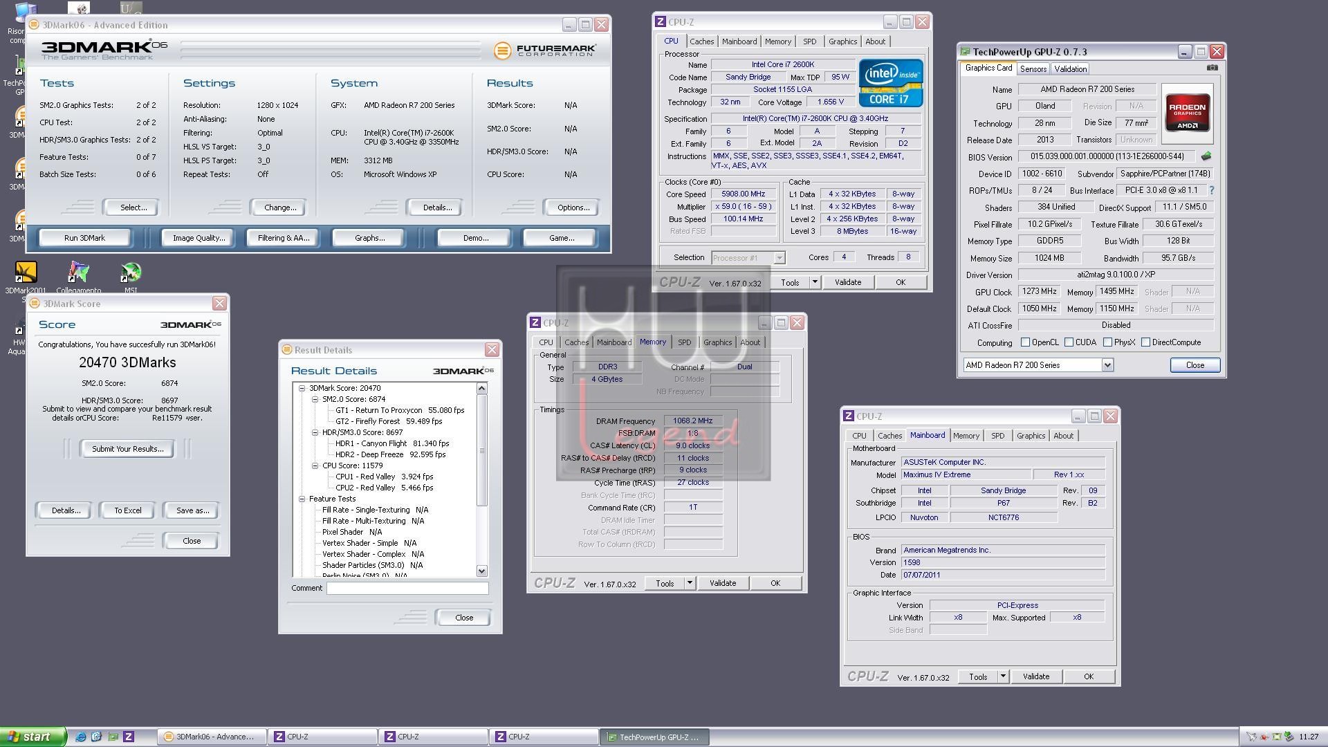Click the green tray icon next to the clock
This screenshot has height=747, width=1328.
(x=1289, y=737)
